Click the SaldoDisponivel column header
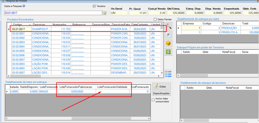Viewport: 259px width, 123px height. (x=28, y=87)
